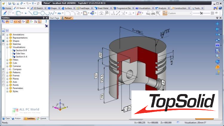Viewport: 224px width, 126px height.
Task: Click the XYZ compass triad in the viewport
Action: click(x=60, y=105)
